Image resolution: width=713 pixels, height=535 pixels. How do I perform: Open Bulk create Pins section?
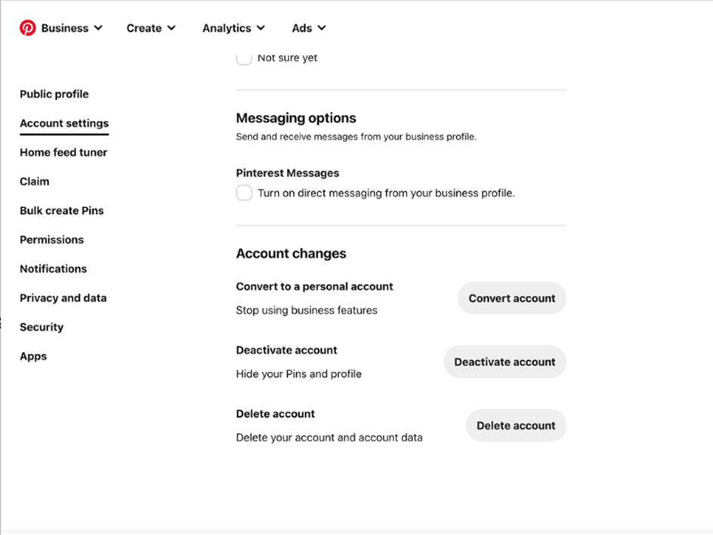[62, 211]
